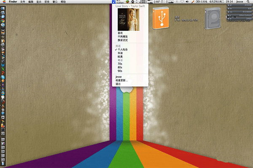Expand the Other Contacts group triangle
This screenshot has height=168, width=253.
tap(228, 16)
